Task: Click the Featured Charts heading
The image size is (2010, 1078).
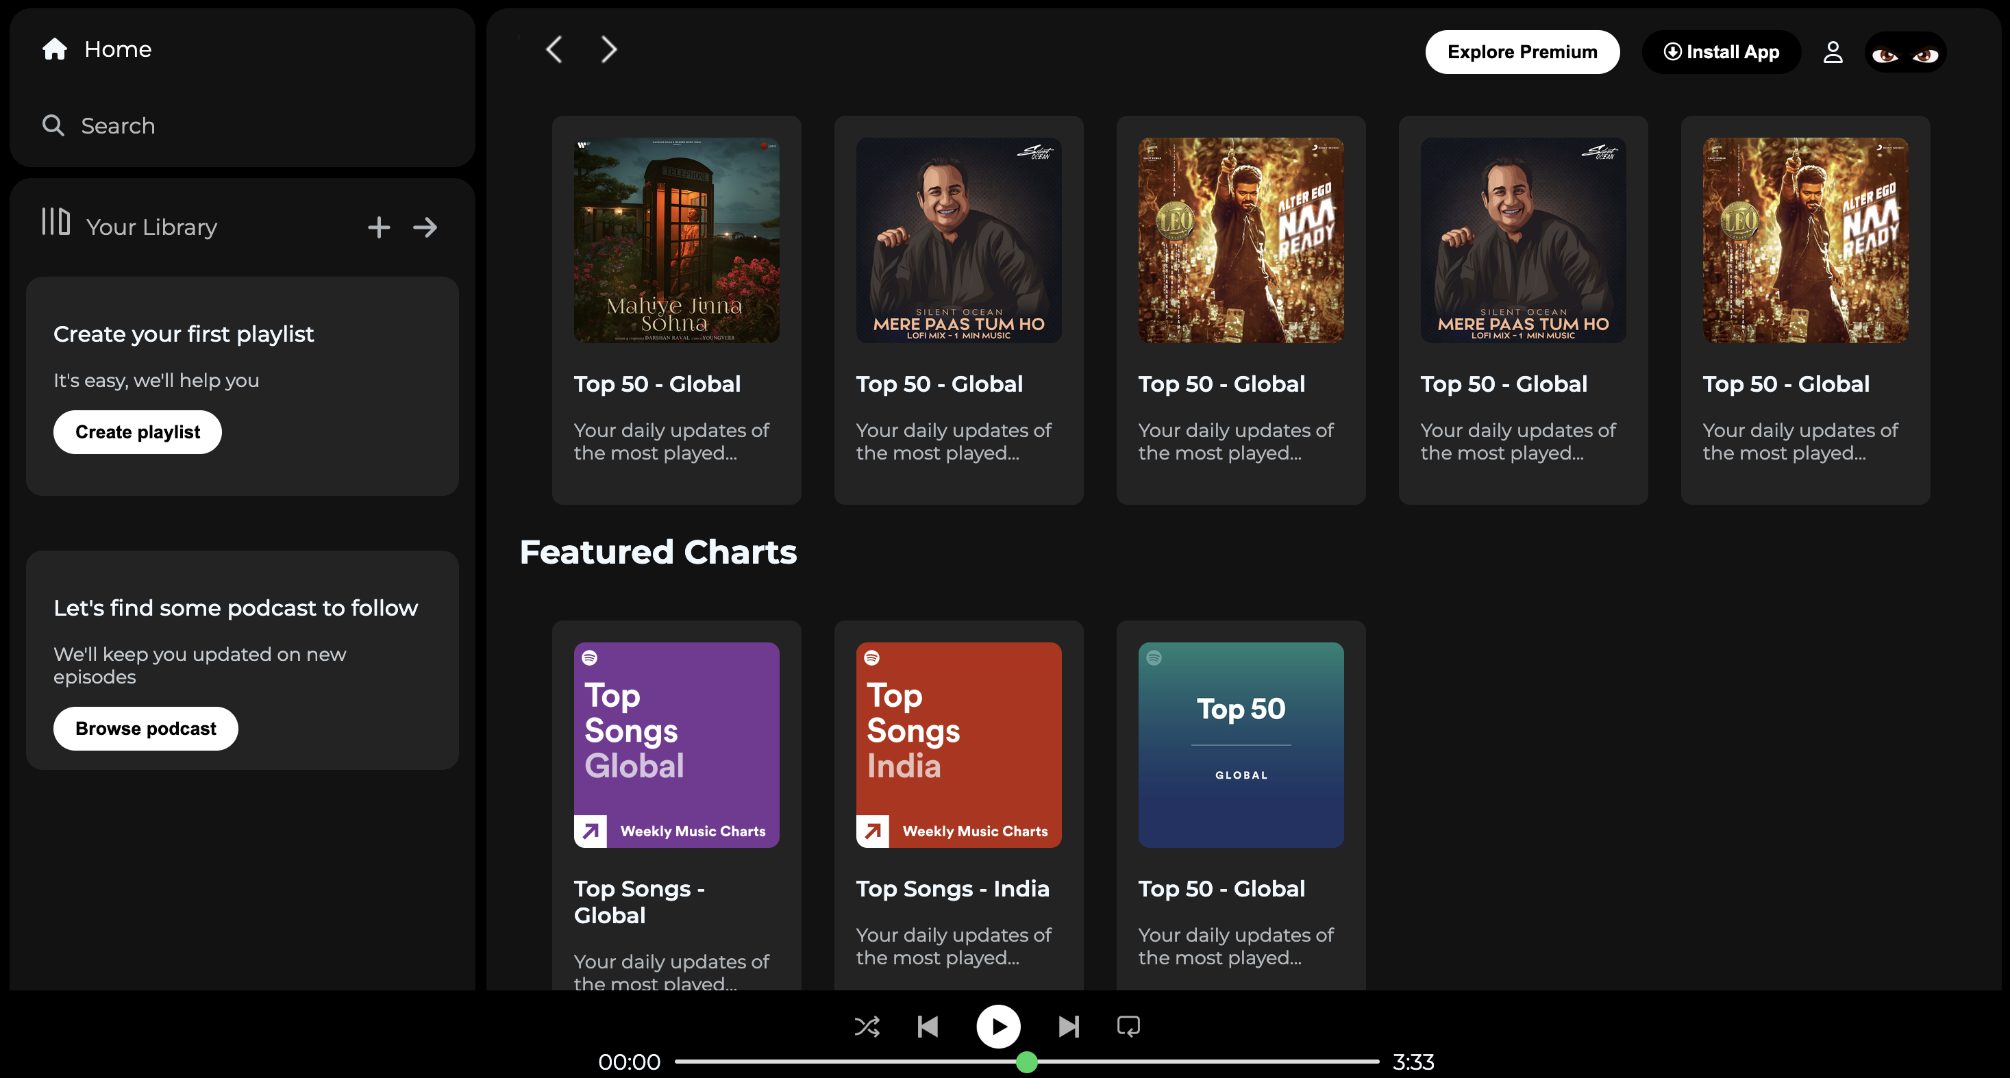Action: (658, 552)
